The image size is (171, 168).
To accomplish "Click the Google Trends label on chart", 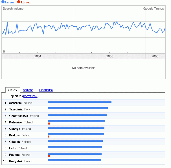I will pyautogui.click(x=154, y=9).
